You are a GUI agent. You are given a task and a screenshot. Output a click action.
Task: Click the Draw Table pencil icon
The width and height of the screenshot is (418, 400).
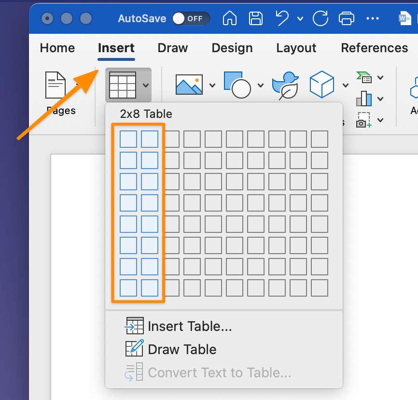coord(135,348)
